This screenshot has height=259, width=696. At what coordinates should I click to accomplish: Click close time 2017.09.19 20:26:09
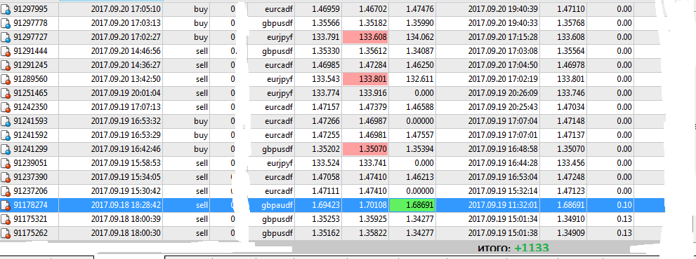[503, 93]
